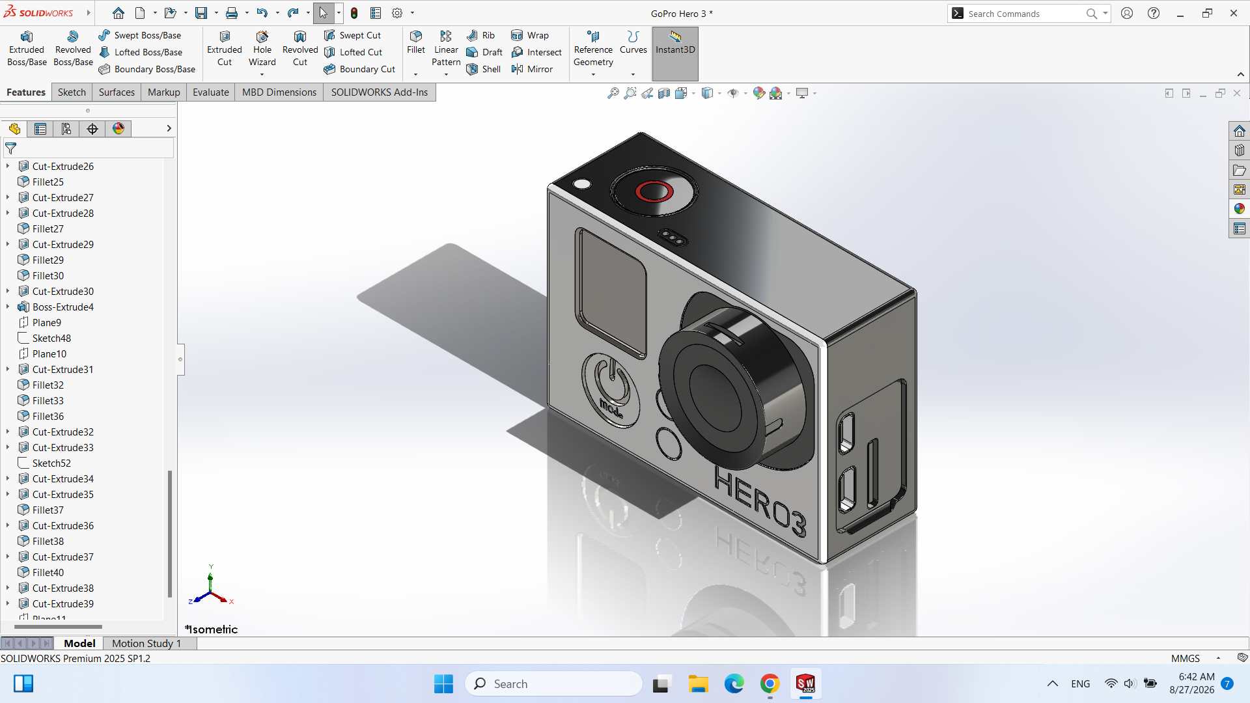Select Fillet25 in the feature tree

tap(48, 182)
